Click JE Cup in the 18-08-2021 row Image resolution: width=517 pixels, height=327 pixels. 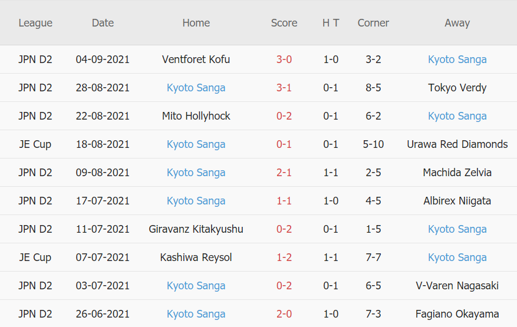(35, 144)
